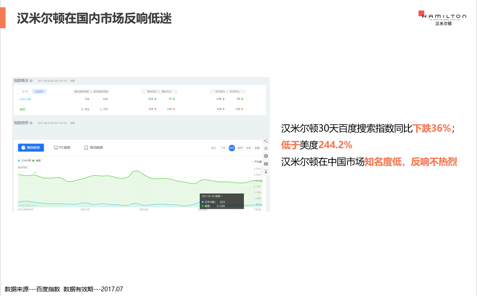Click the help icon beside 指数概况
The width and height of the screenshot is (477, 296).
click(31, 81)
